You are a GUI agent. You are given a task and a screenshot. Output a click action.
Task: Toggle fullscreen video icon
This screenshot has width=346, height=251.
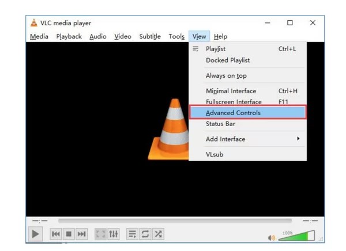click(100, 234)
